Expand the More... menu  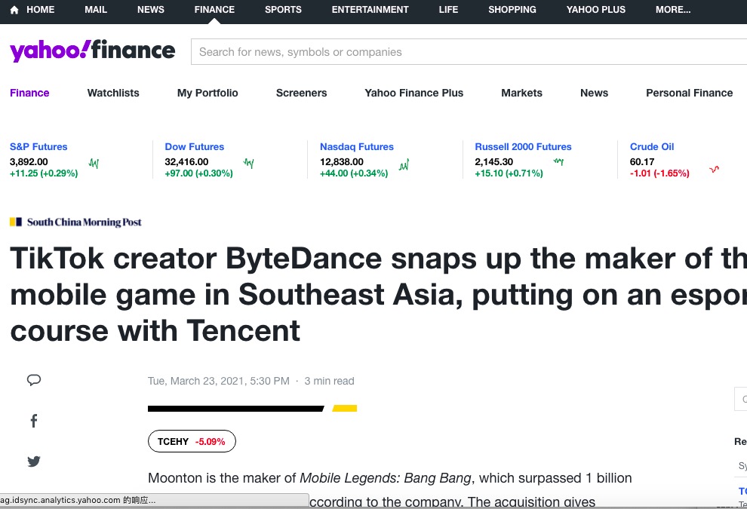coord(673,10)
